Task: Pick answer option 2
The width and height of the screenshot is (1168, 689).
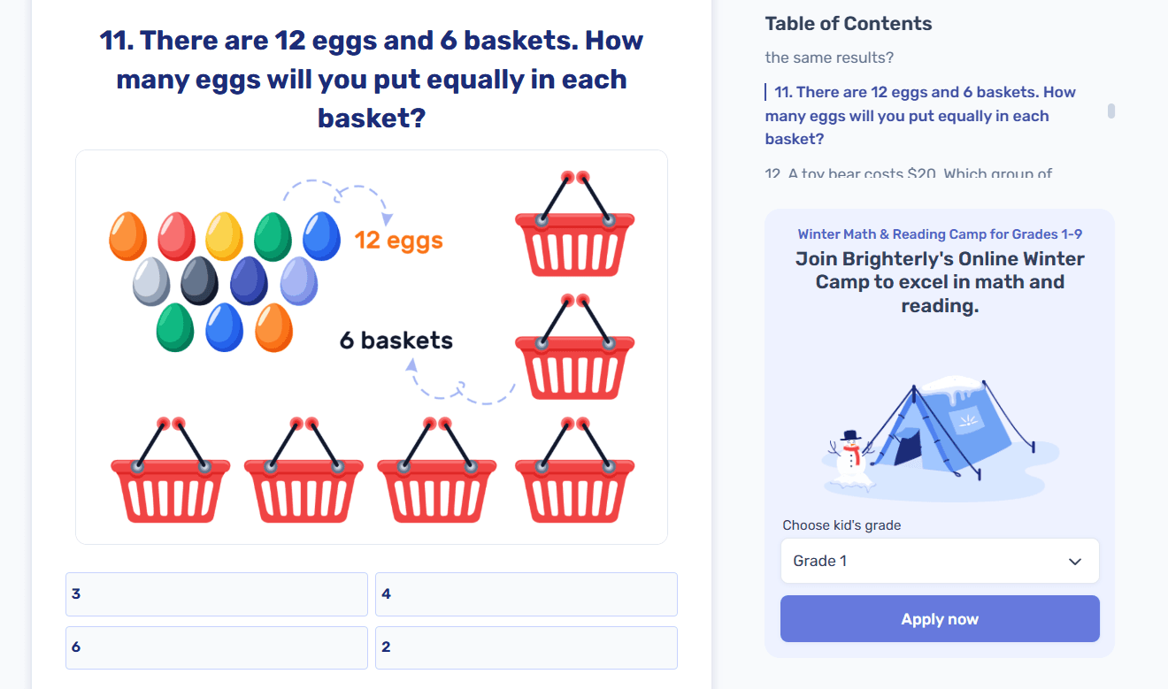Action: pyautogui.click(x=526, y=647)
